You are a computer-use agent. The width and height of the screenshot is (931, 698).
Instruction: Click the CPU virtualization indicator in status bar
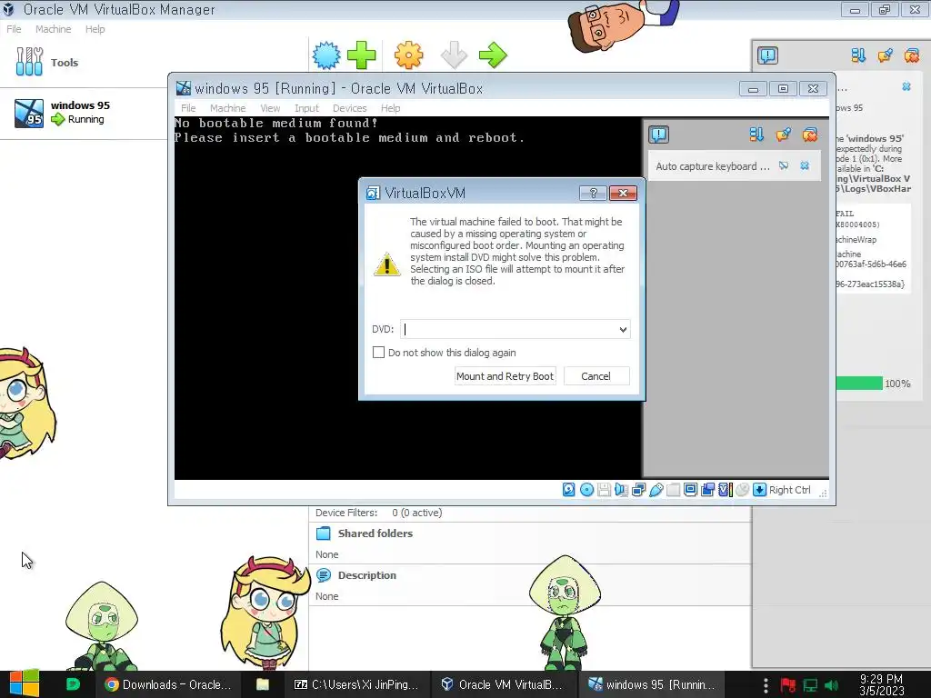tap(725, 490)
